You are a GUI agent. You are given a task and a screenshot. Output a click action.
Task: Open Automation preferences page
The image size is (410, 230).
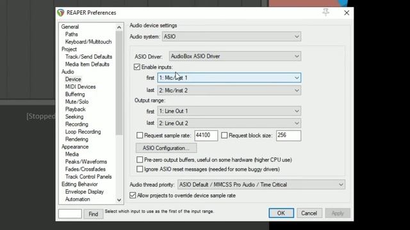(x=78, y=199)
